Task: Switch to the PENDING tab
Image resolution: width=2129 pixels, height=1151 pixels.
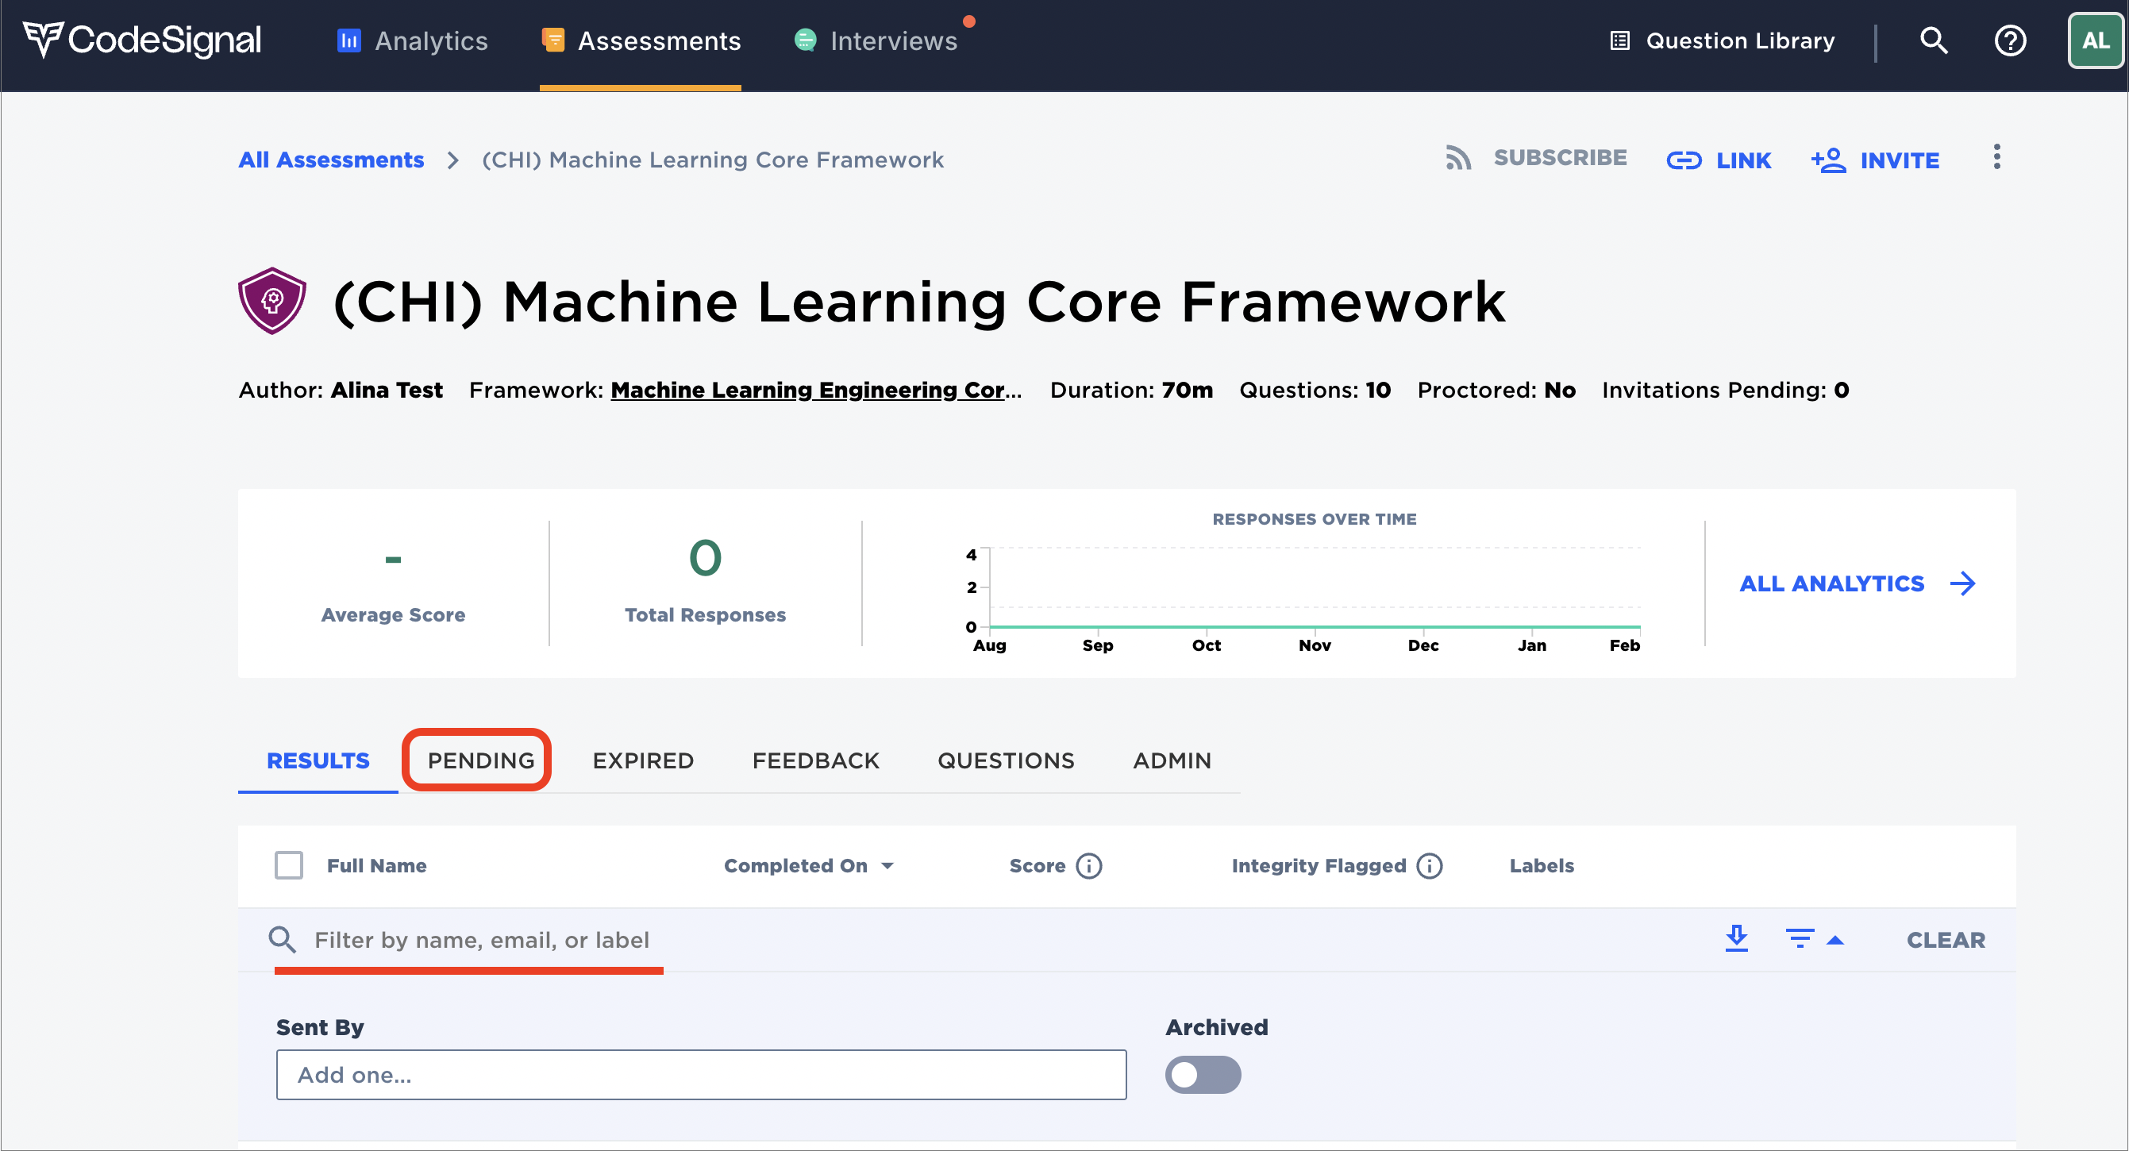Action: tap(480, 760)
